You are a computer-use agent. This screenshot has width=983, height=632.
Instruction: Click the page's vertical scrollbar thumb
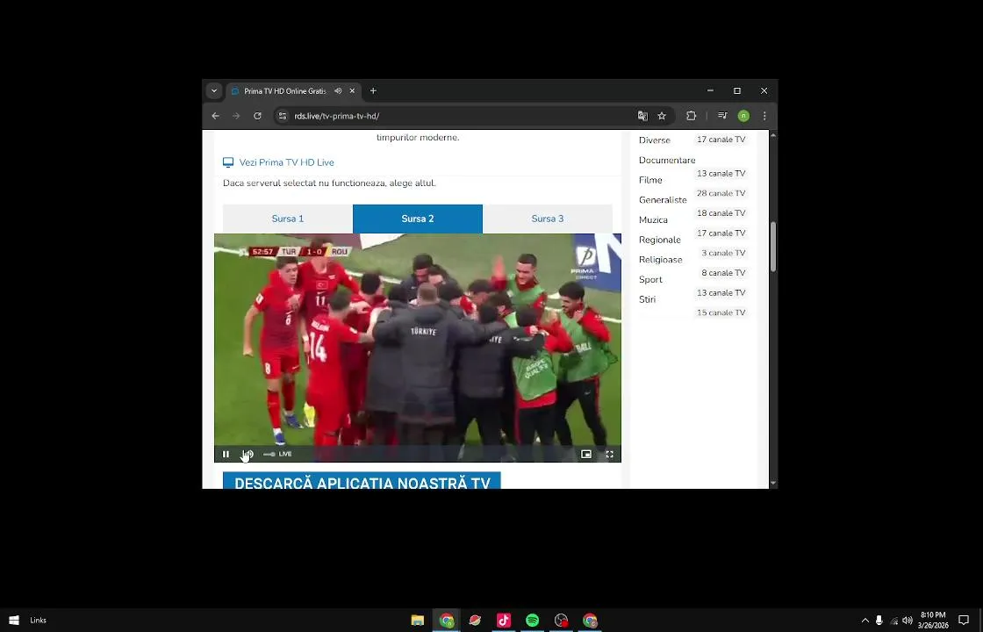click(x=773, y=247)
